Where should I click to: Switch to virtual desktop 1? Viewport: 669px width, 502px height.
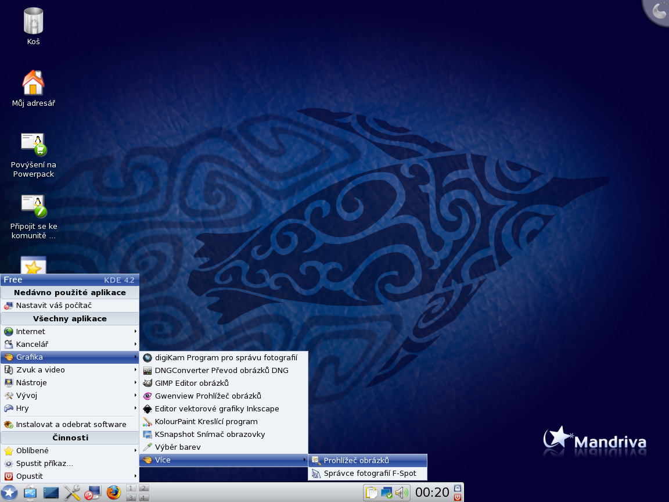coord(131,488)
